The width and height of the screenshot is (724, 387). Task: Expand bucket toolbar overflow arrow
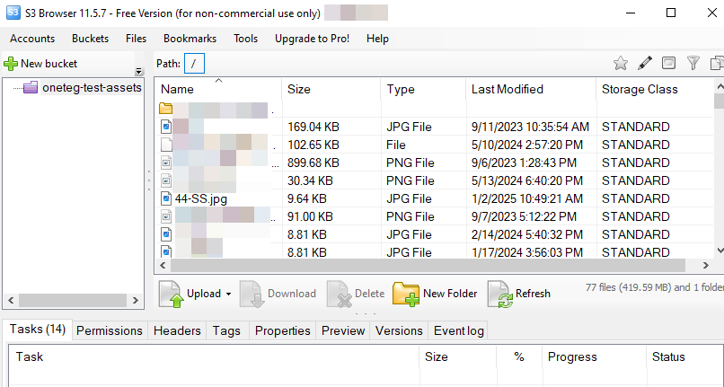click(x=139, y=71)
